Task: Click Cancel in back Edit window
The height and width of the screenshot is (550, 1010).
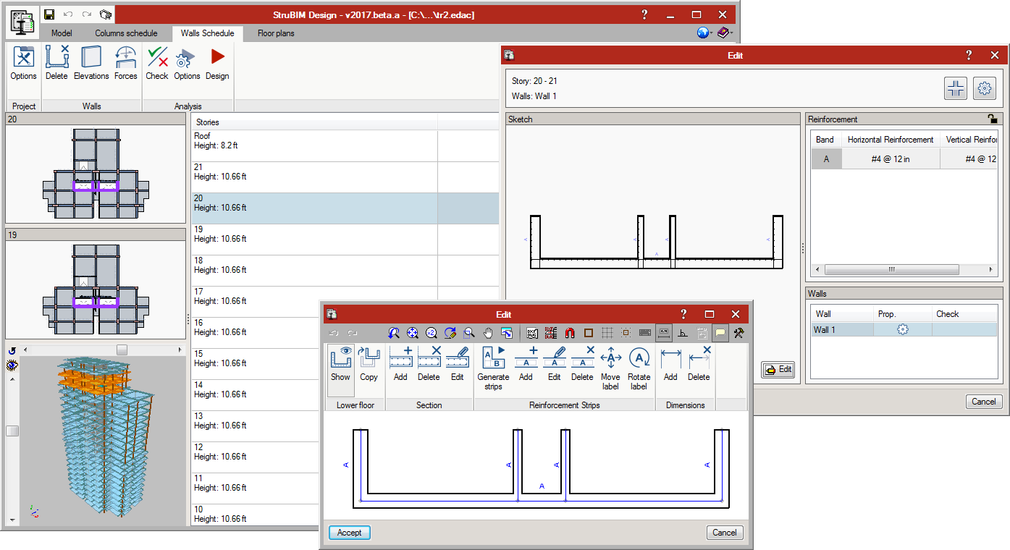Action: point(984,402)
